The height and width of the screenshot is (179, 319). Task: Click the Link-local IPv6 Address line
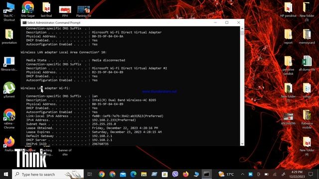point(95,116)
